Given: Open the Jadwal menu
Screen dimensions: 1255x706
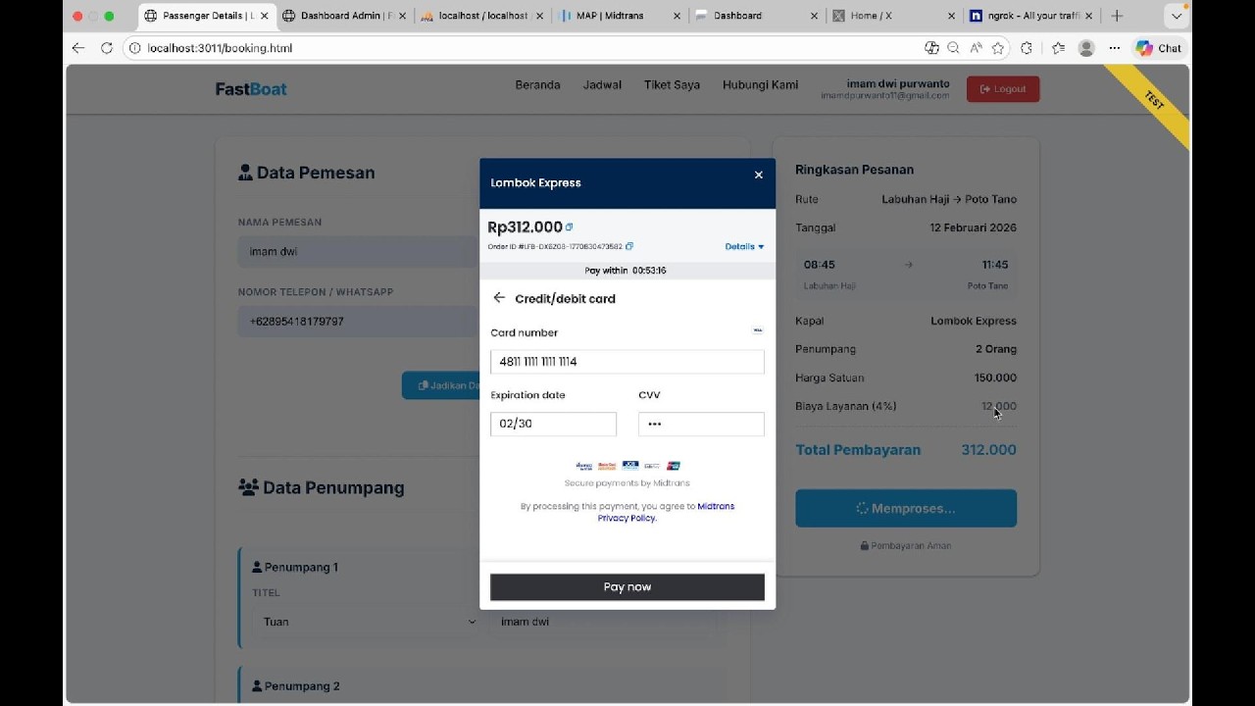Looking at the screenshot, I should (602, 85).
